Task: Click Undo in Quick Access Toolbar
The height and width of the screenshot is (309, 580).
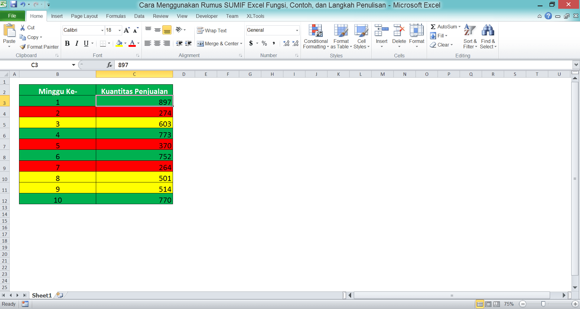Action: point(23,4)
